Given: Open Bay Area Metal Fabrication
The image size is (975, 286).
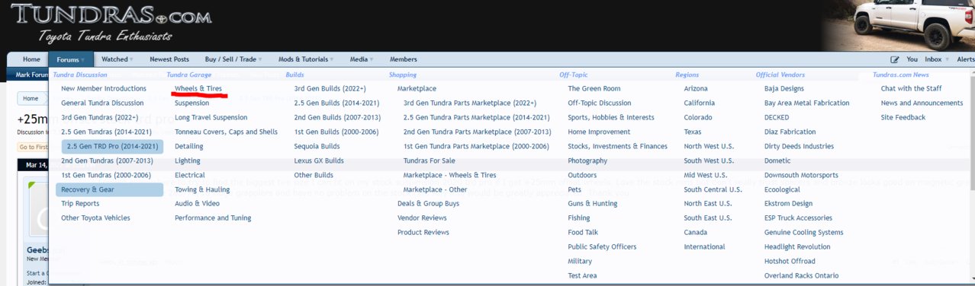Looking at the screenshot, I should click(x=806, y=103).
